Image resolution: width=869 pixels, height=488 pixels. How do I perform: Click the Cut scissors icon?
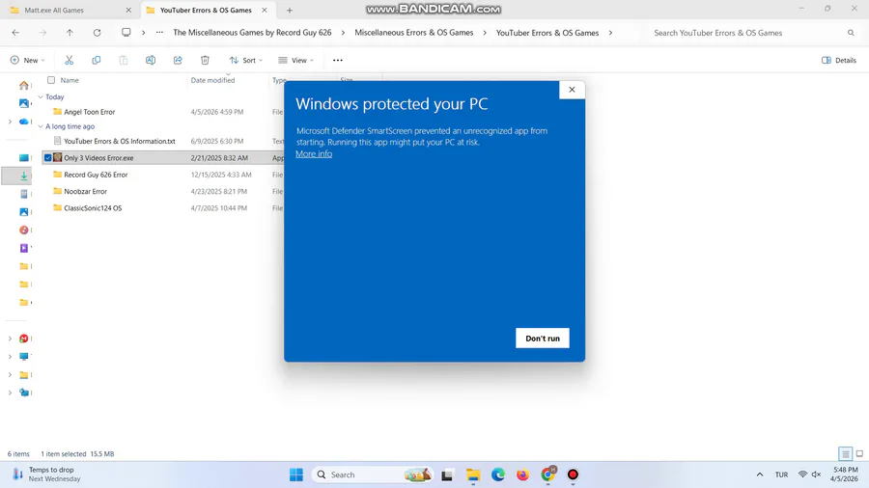[x=69, y=61]
